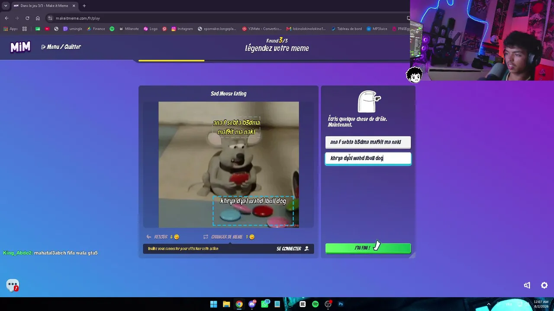Viewport: 554px width, 311px height.
Task: Click King_Abdo2's chat message
Action: pyautogui.click(x=51, y=253)
